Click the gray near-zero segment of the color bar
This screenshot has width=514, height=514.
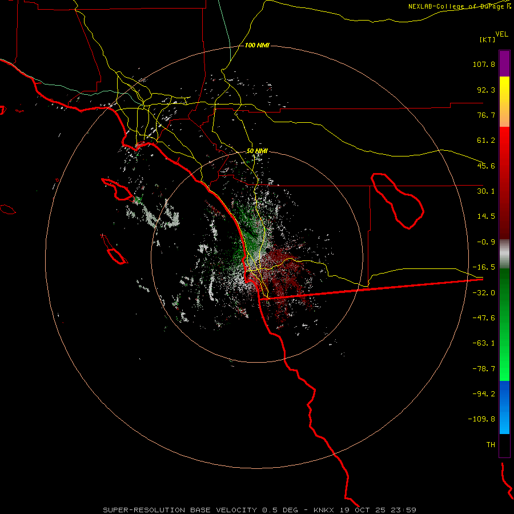point(504,254)
